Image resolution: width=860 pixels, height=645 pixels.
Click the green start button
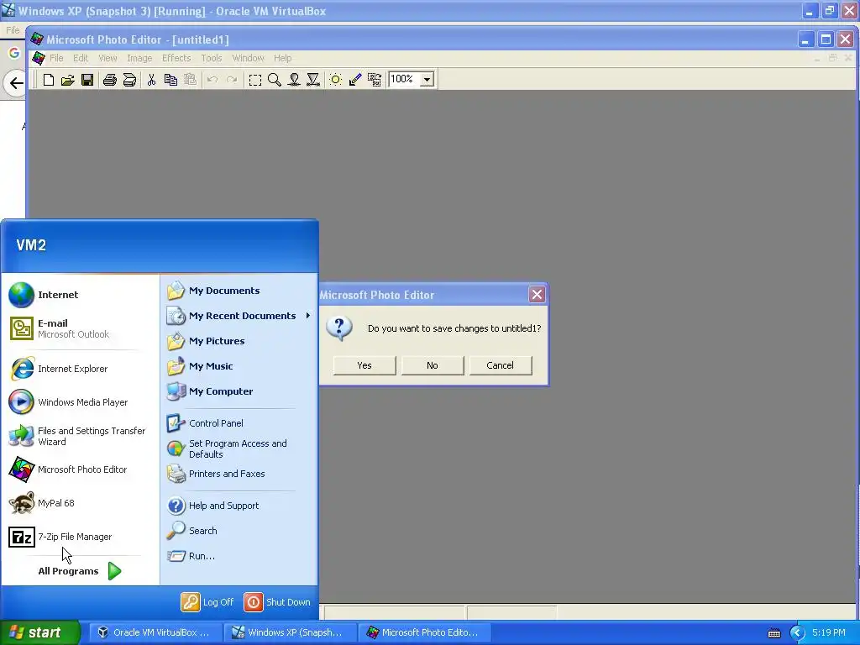(39, 632)
